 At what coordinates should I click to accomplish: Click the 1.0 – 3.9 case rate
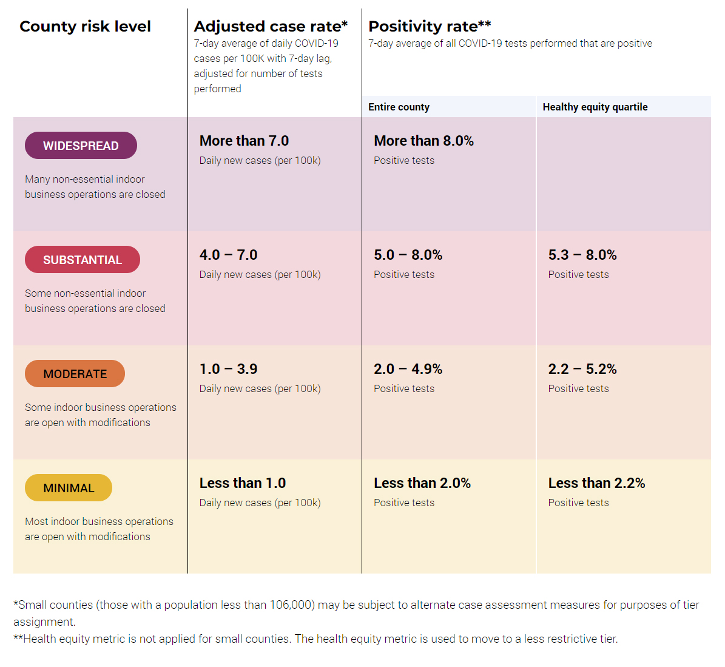[x=228, y=369]
